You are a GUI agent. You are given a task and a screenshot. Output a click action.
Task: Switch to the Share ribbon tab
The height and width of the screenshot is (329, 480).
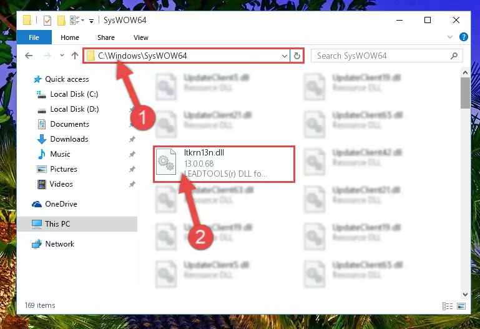coord(106,37)
